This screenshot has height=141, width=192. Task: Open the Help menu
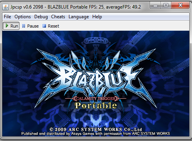point(97,17)
